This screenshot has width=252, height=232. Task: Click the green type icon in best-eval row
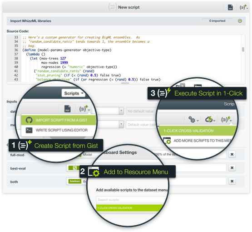(x=74, y=168)
